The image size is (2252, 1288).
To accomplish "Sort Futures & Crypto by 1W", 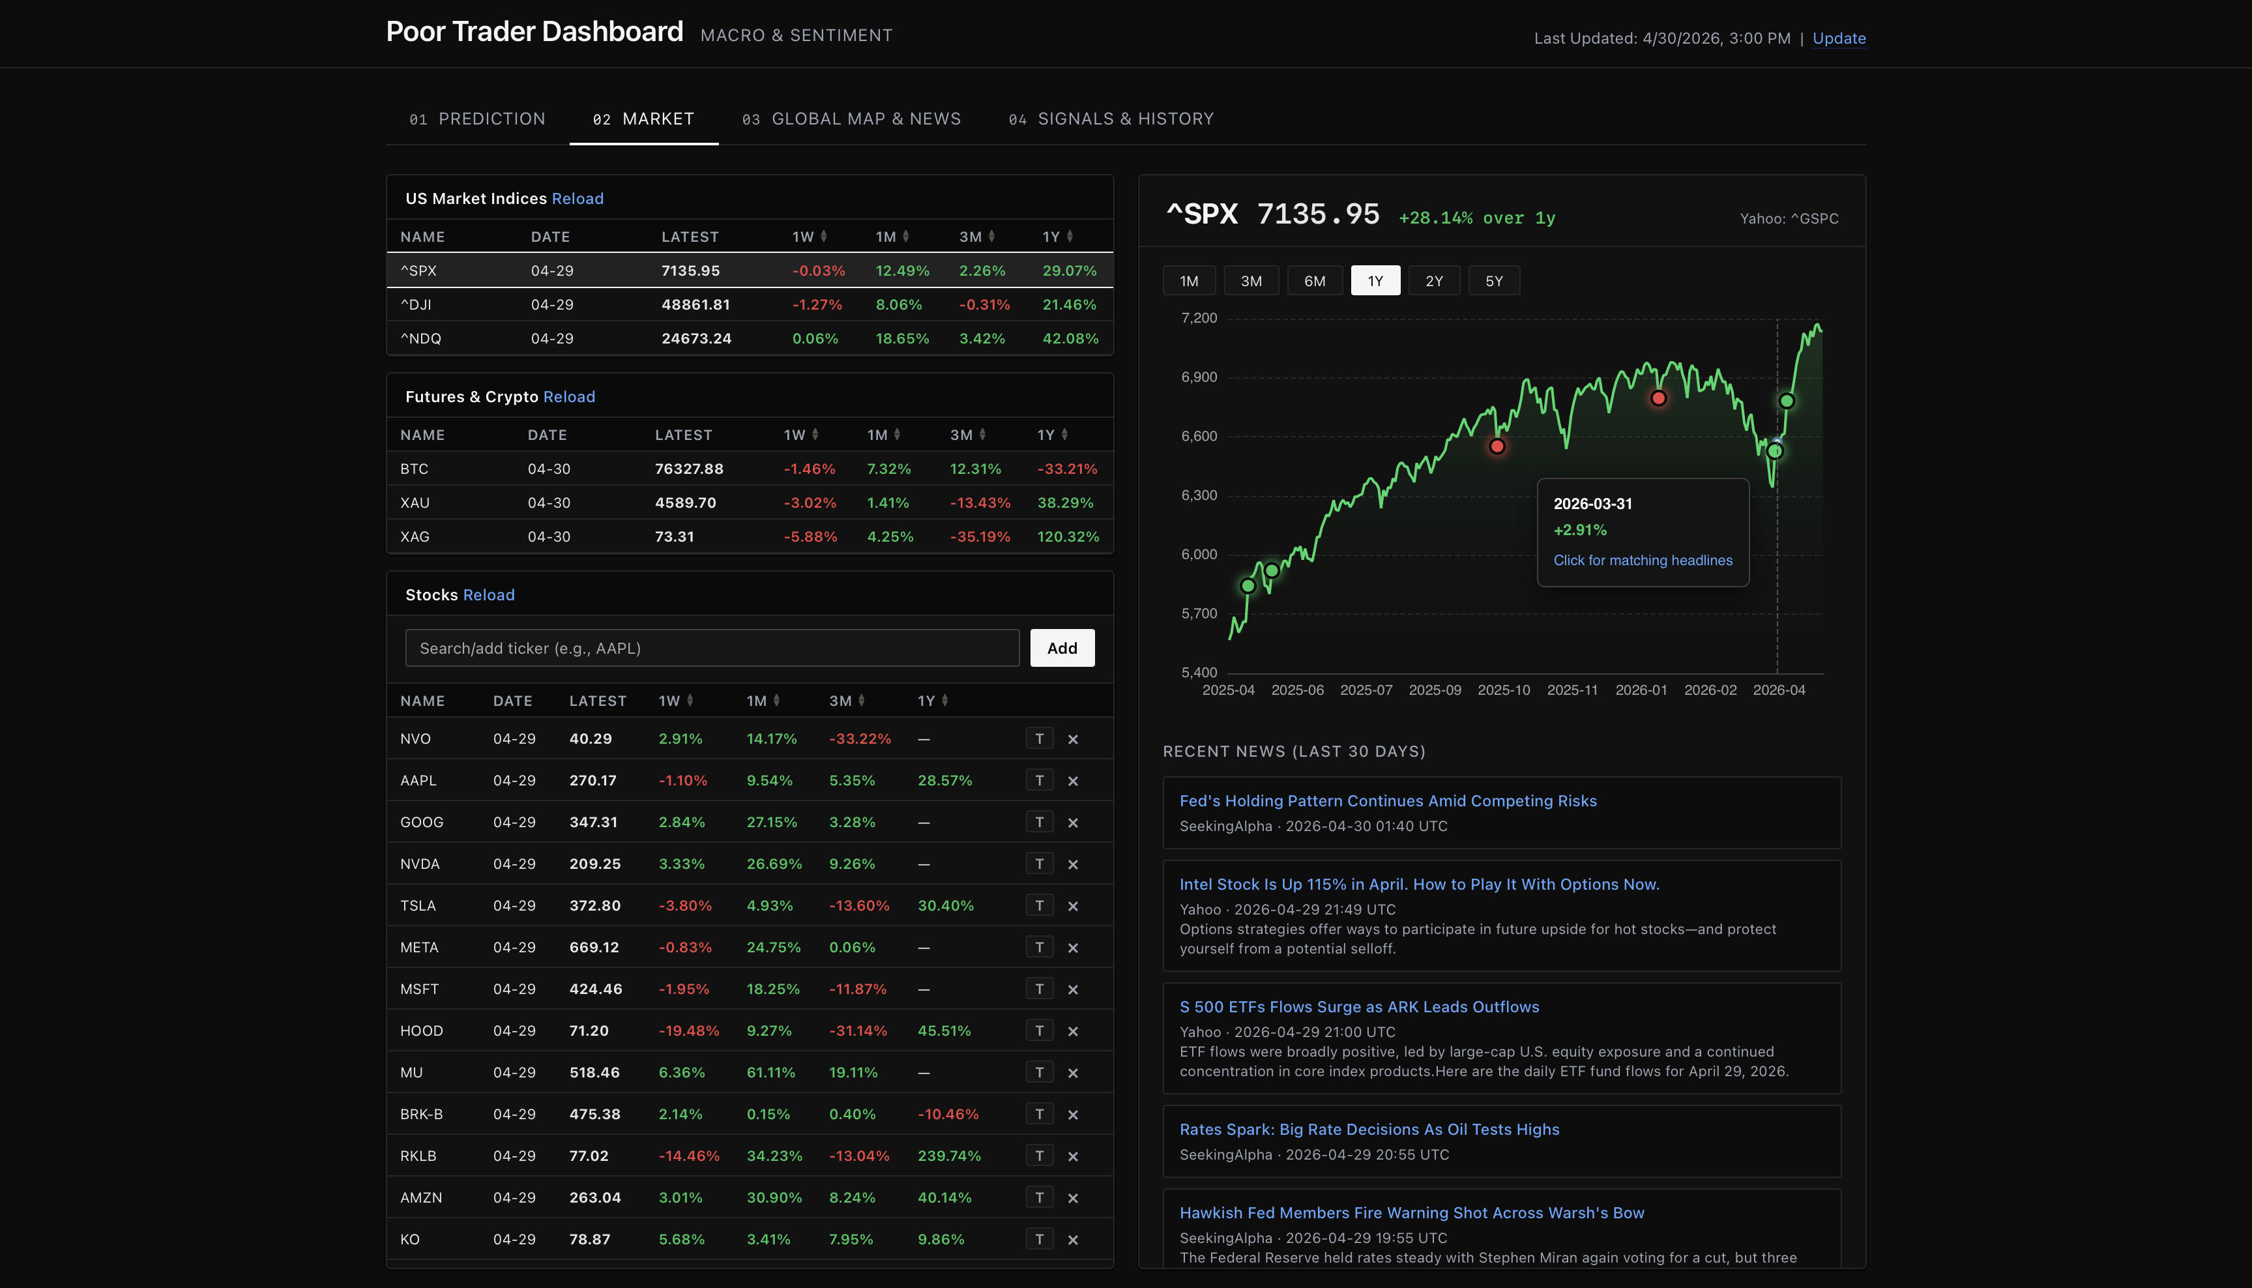I will (801, 434).
